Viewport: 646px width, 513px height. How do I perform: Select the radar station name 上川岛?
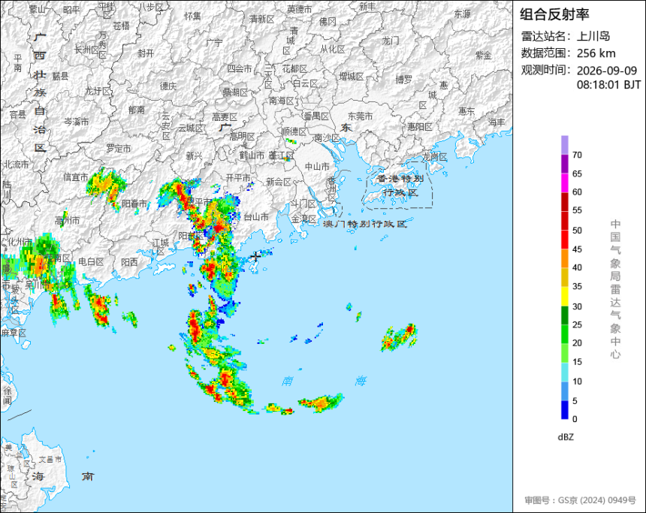tap(593, 36)
